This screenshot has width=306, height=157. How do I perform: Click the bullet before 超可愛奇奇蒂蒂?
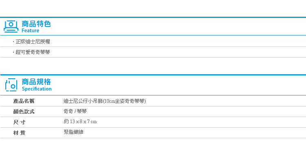[x=13, y=52]
